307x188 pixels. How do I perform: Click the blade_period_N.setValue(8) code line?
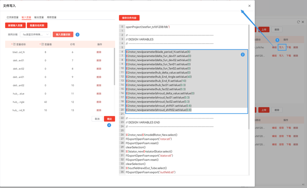158,52
